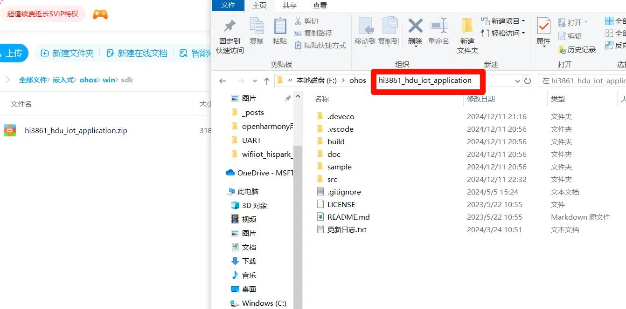
Task: Click the refresh button beside address bar
Action: (528, 81)
